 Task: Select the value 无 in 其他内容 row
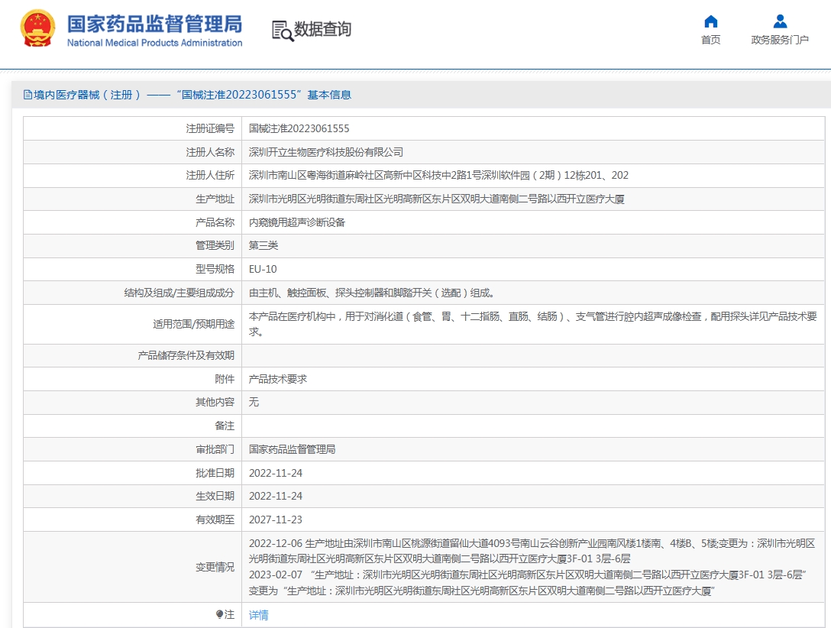tap(254, 402)
